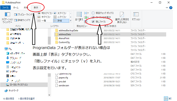Viewport: 177px width, 101px height.
Task: Switch to the 共有 ribbon tab
Action: pyautogui.click(x=26, y=7)
